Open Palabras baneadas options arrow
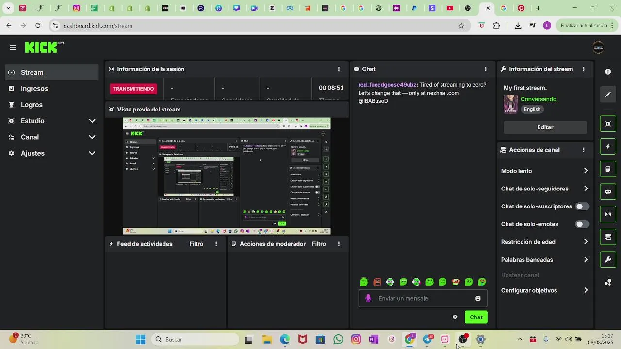This screenshot has width=621, height=349. (586, 260)
